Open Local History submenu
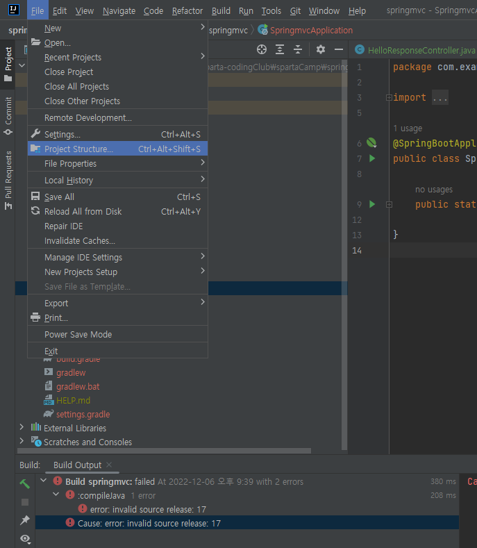Image resolution: width=477 pixels, height=548 pixels. tap(117, 180)
